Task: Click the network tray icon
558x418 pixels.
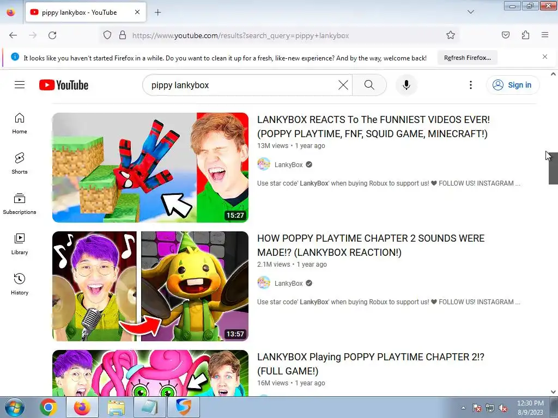Action: coord(490,408)
